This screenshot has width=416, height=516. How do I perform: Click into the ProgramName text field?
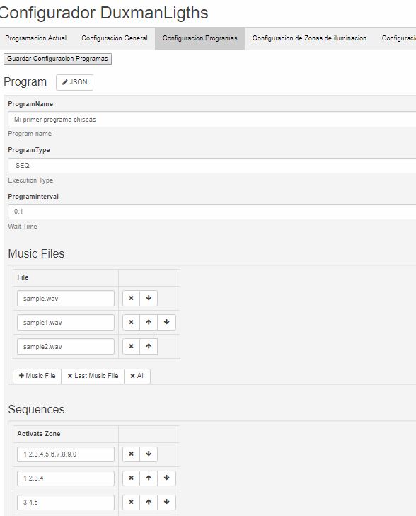pos(212,120)
